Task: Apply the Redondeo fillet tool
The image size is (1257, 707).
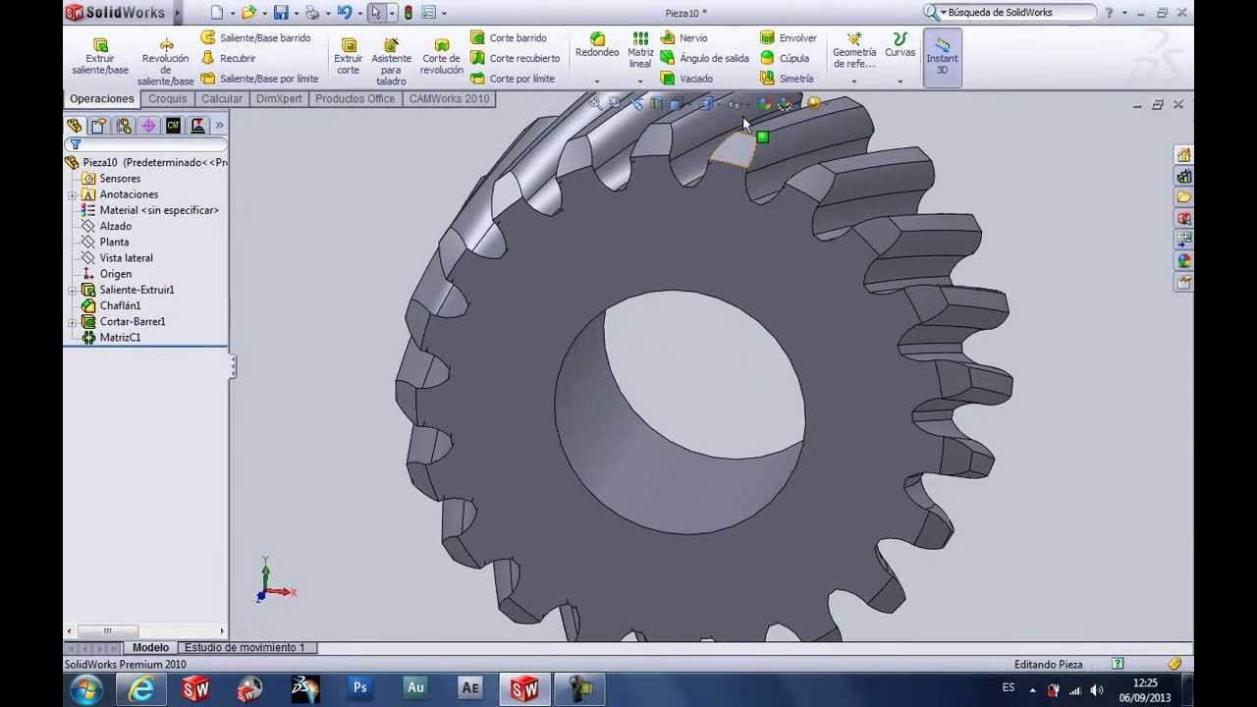Action: coord(597,45)
